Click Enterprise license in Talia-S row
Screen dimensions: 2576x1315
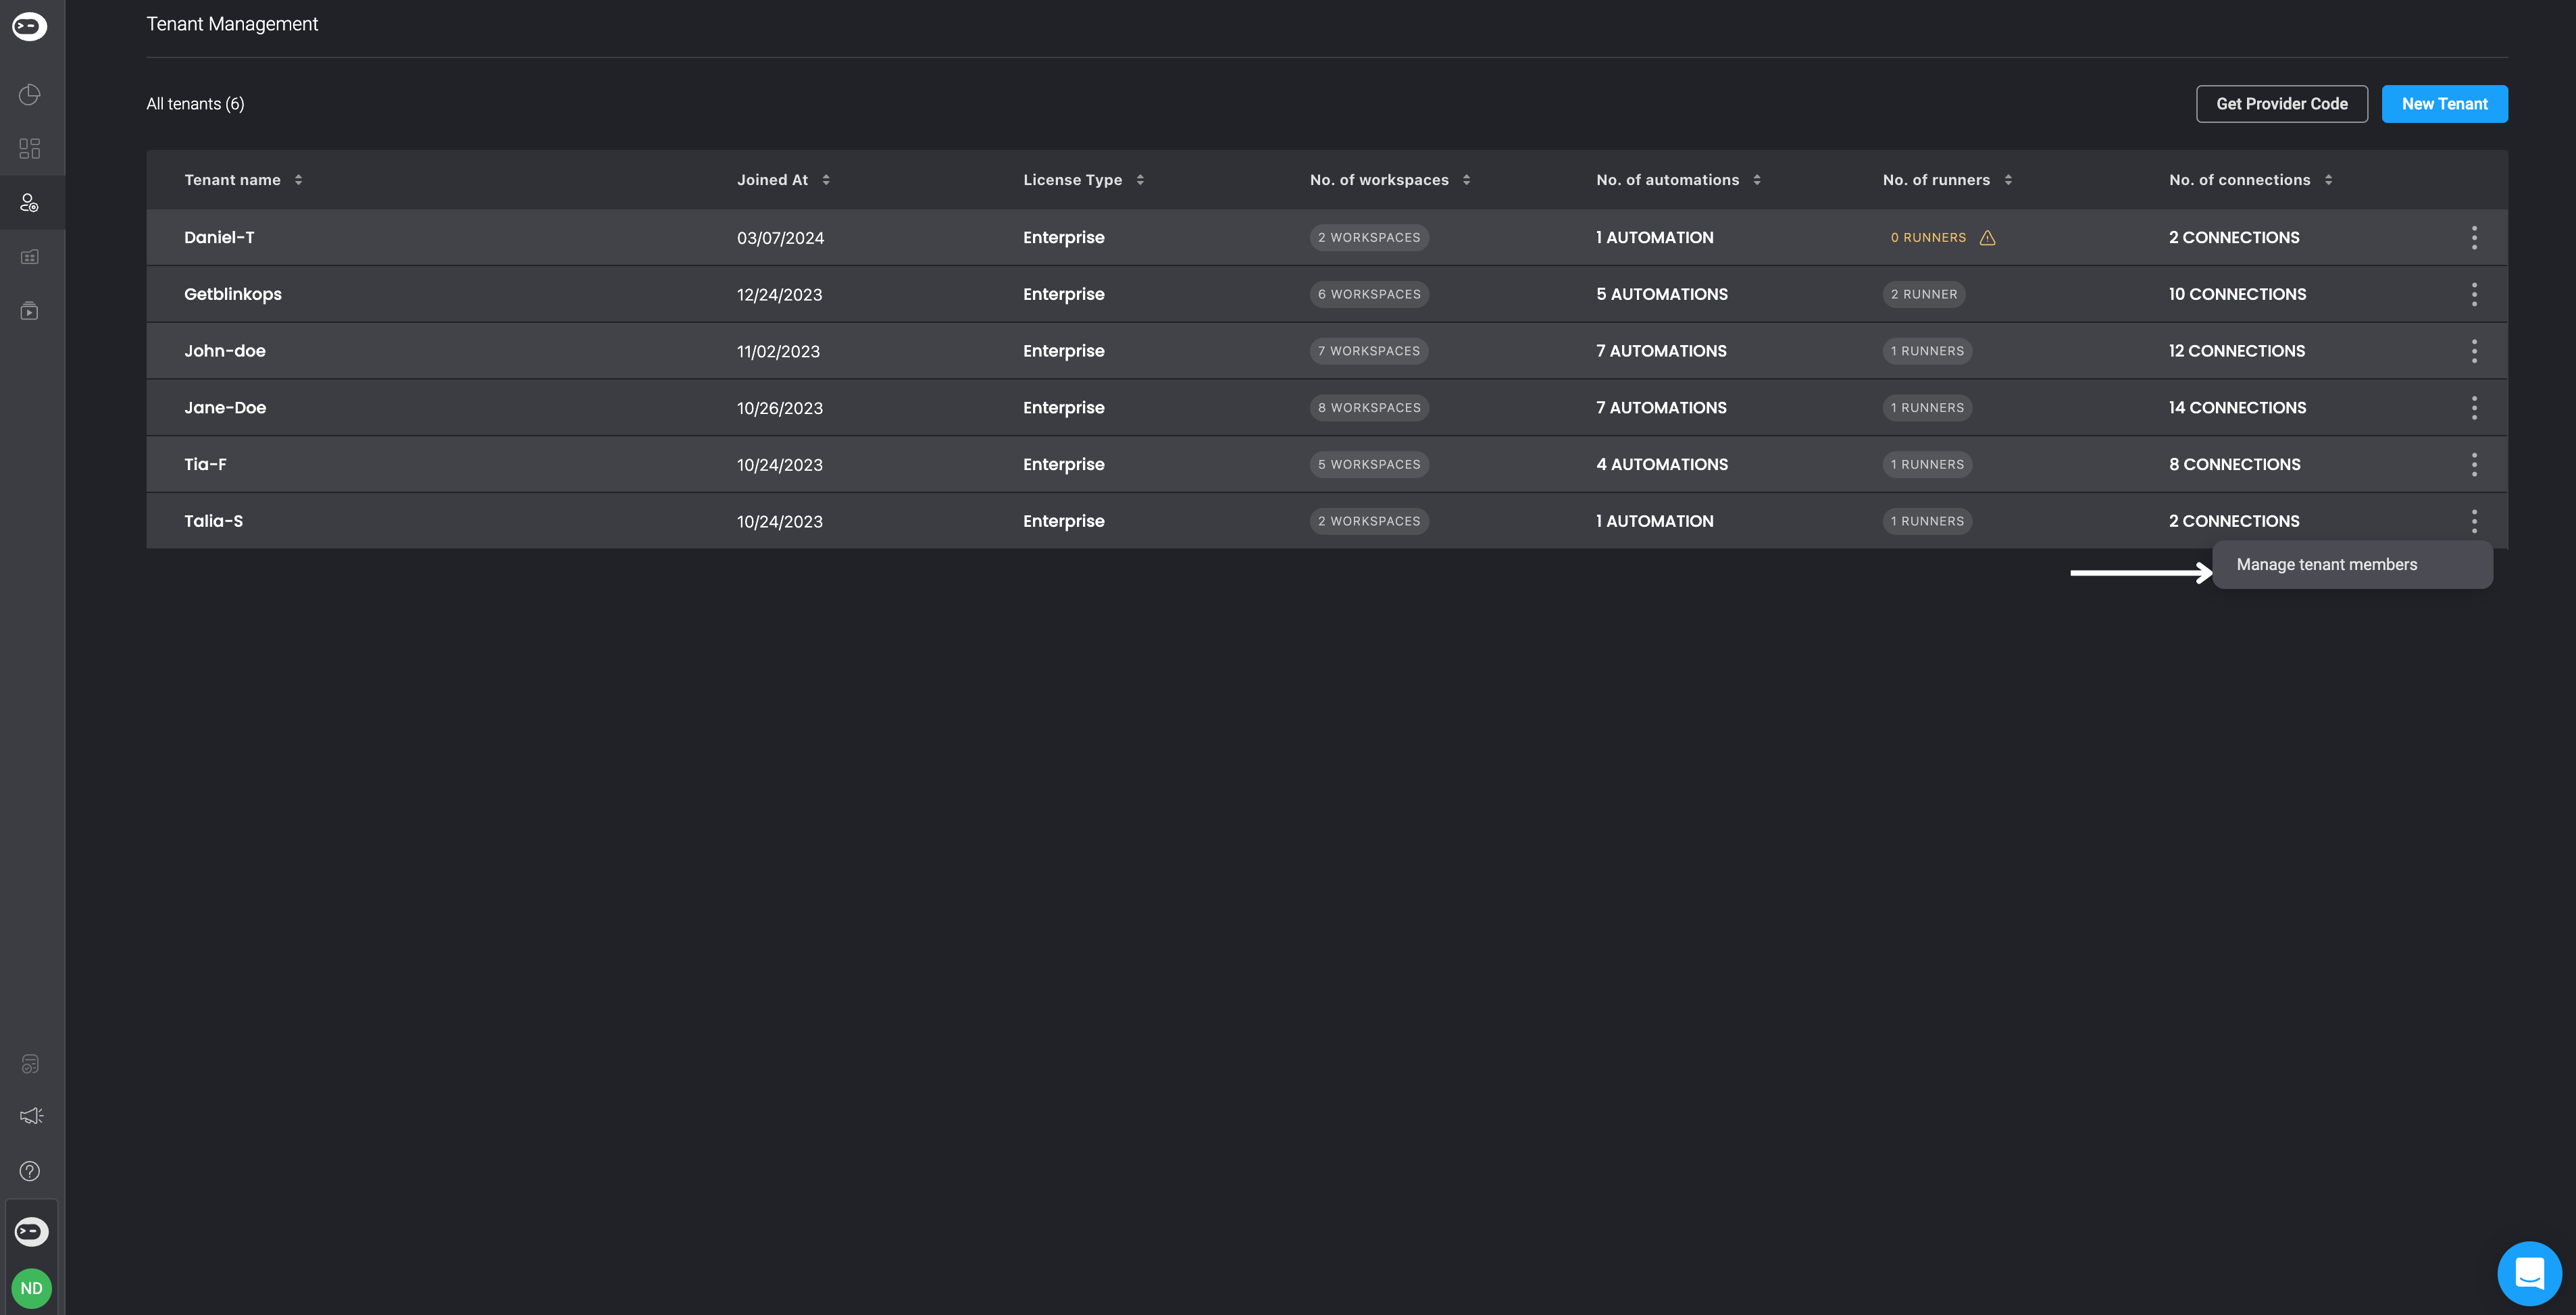point(1064,521)
